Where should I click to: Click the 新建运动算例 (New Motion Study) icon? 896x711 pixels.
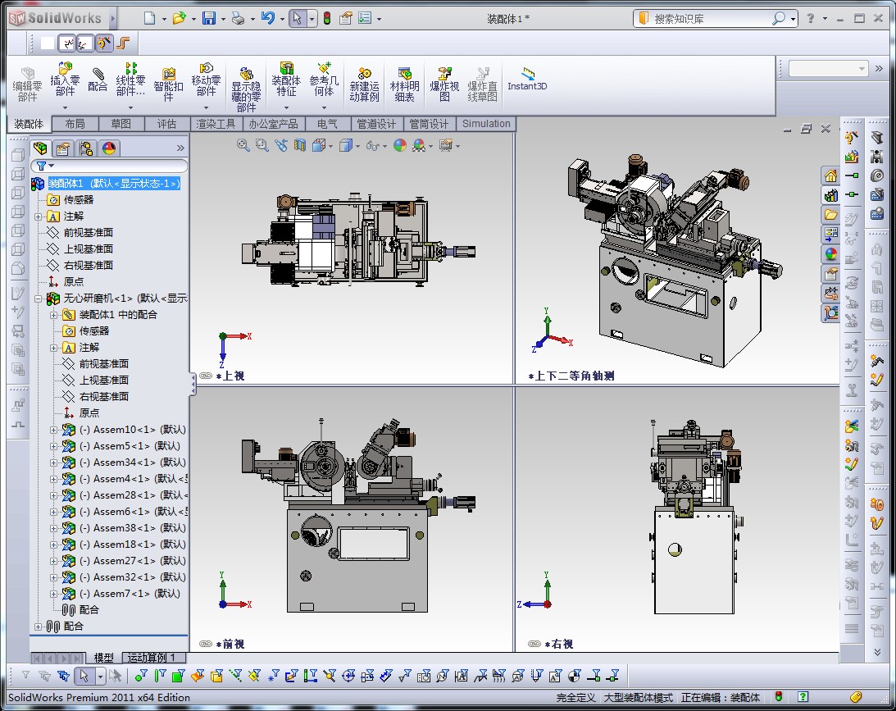[x=364, y=74]
